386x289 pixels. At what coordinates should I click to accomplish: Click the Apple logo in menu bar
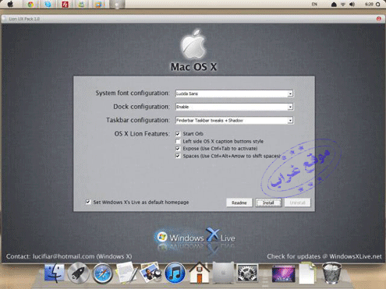(10, 4)
